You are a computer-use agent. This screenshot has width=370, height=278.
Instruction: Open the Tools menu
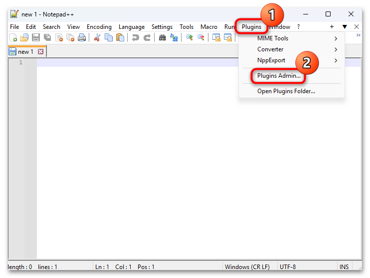(186, 27)
